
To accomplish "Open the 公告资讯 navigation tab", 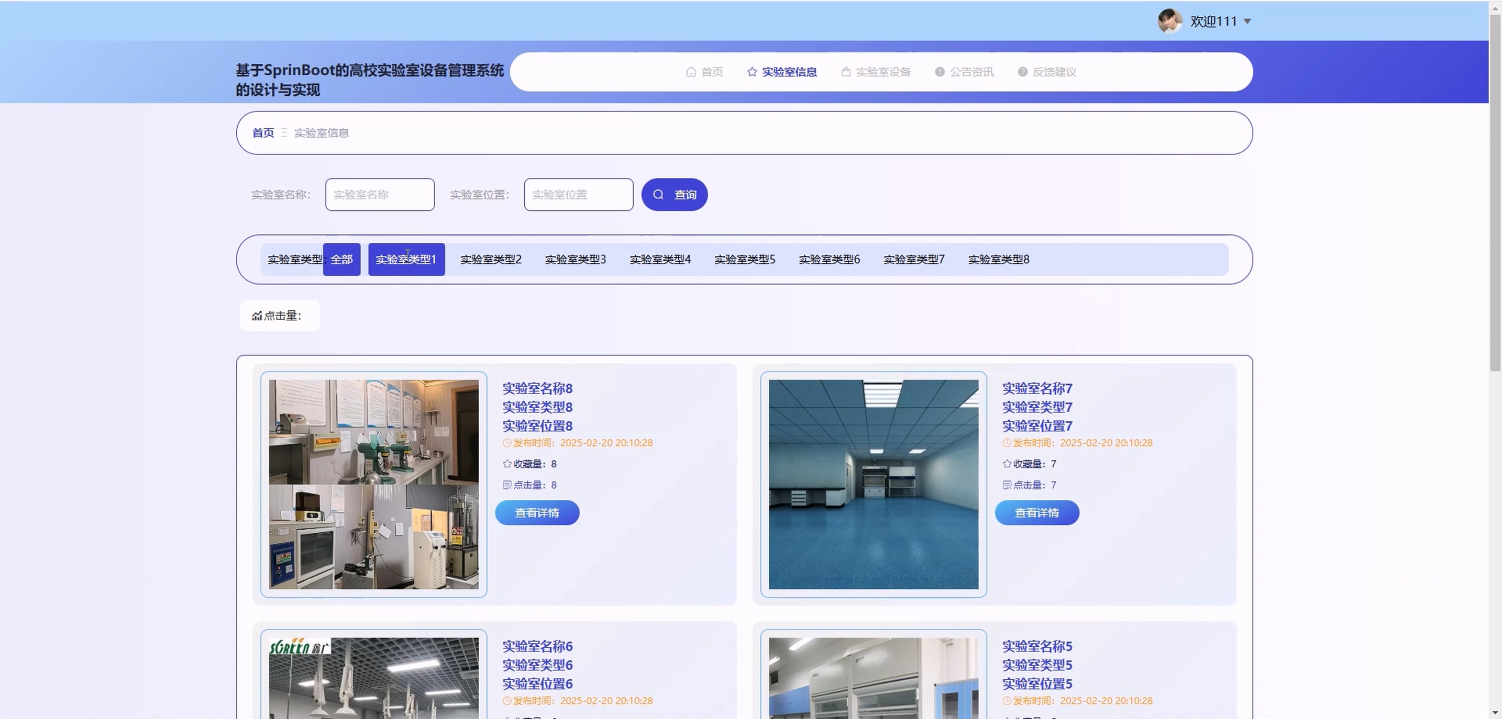I will pyautogui.click(x=971, y=72).
